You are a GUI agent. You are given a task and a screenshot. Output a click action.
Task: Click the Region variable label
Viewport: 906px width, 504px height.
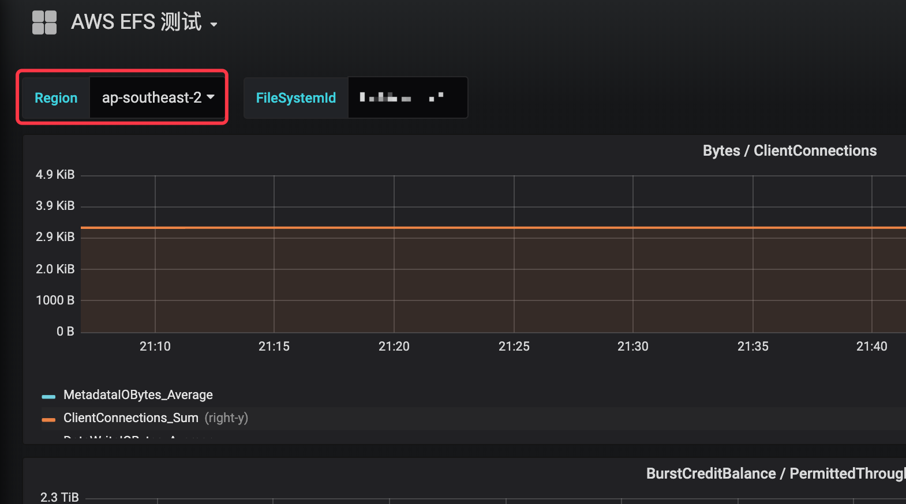tap(56, 98)
